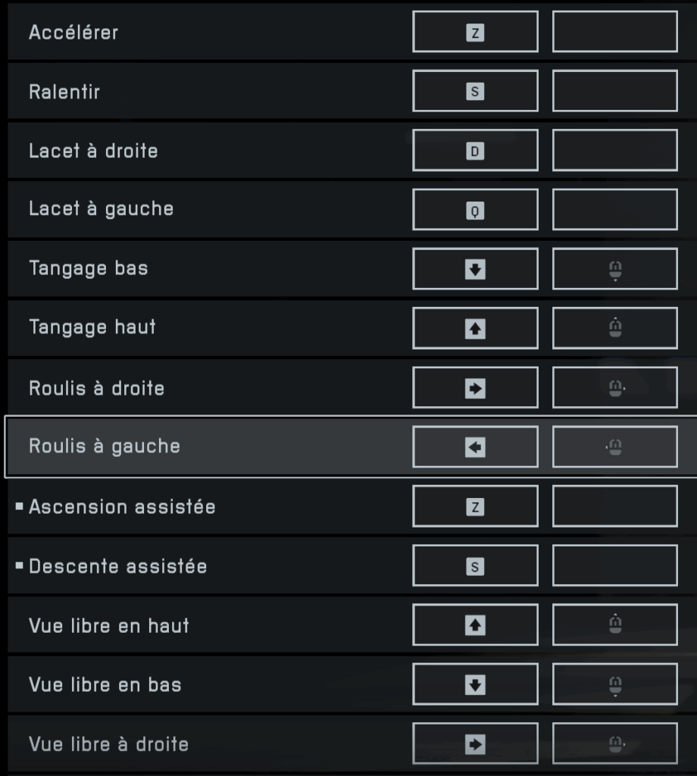
Task: Click the S key icon for Ralentir
Action: (x=475, y=92)
